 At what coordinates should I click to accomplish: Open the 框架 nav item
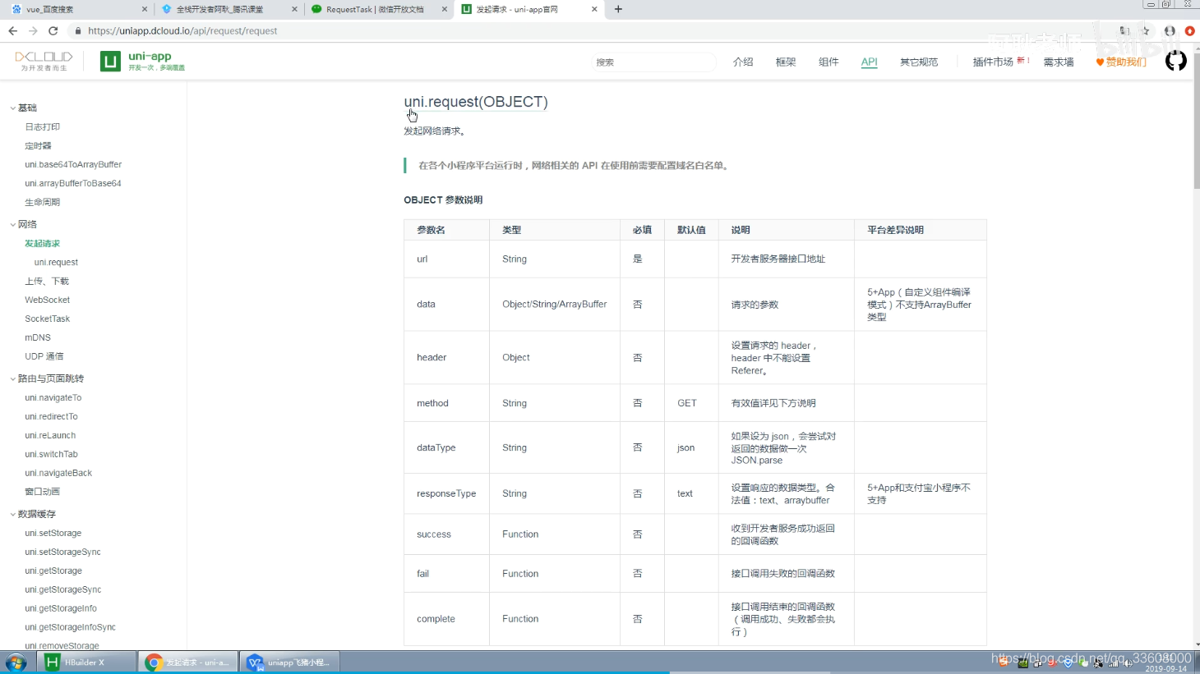tap(786, 62)
